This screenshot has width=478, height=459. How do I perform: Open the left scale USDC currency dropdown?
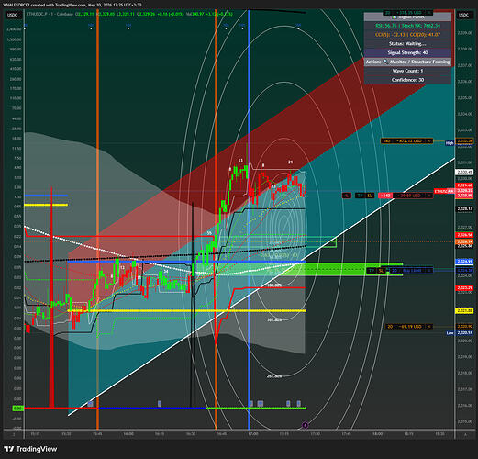13,15
